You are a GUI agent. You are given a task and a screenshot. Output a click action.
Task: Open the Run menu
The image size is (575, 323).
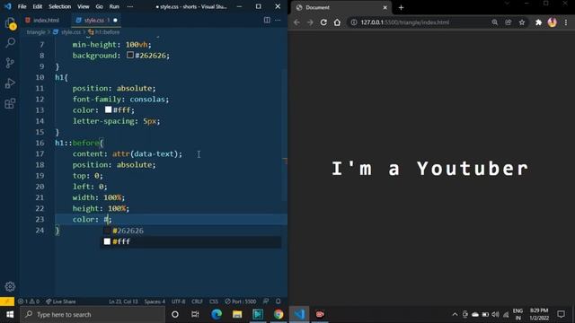click(x=114, y=6)
